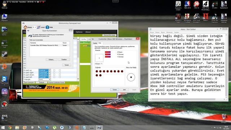This screenshot has height=130, width=231.
Task: Tick the first checkbox in D-pad right row
Action: point(54,73)
